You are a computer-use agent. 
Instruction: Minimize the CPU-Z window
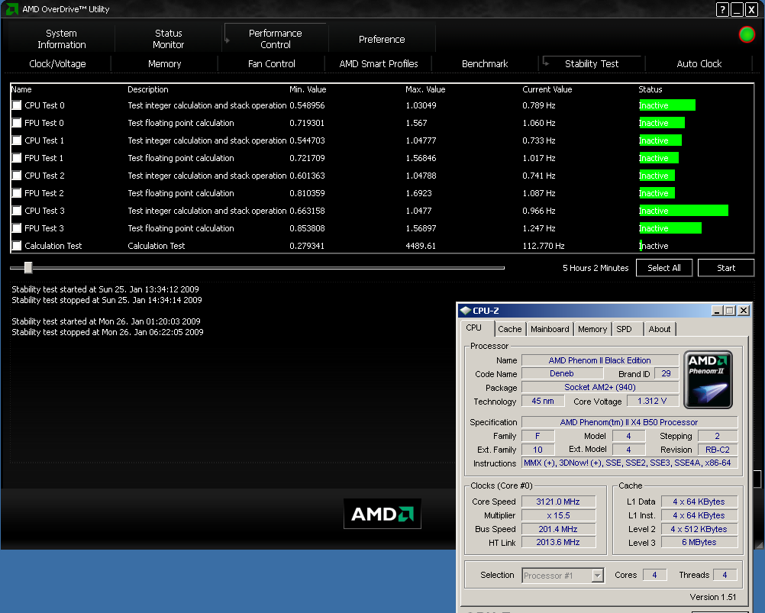[x=717, y=311]
